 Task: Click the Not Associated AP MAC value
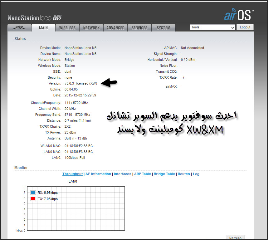(x=192, y=48)
